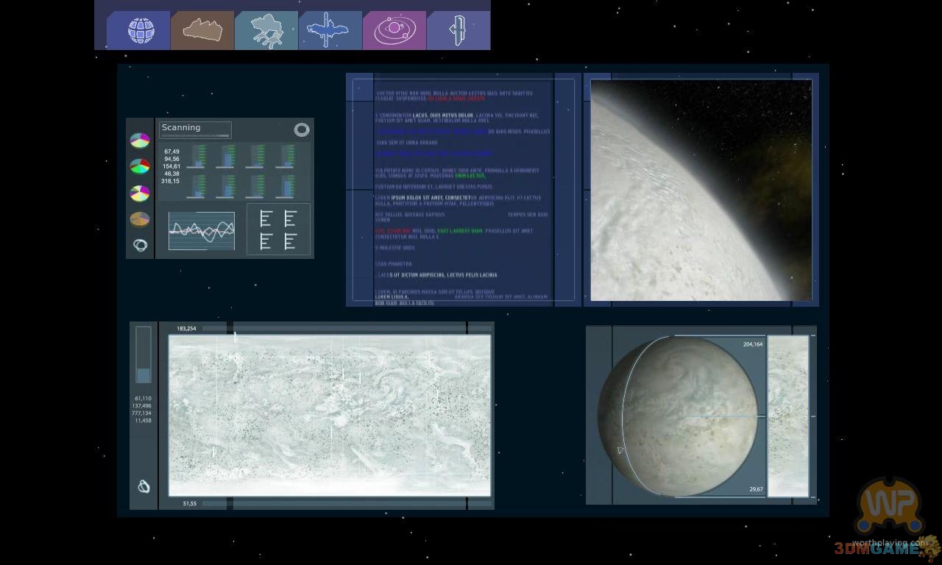Open the brown terrain landmass tab

coord(202,31)
